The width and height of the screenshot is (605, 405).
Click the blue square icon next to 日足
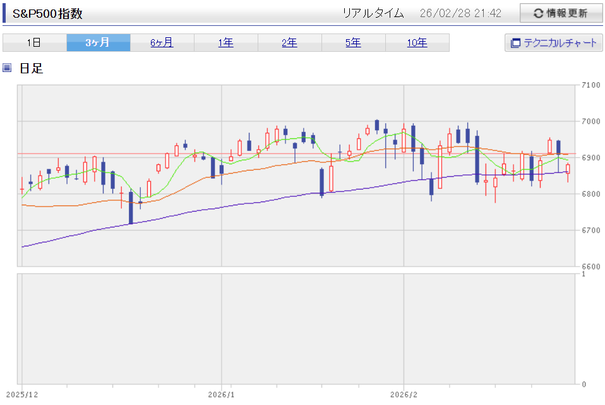8,68
